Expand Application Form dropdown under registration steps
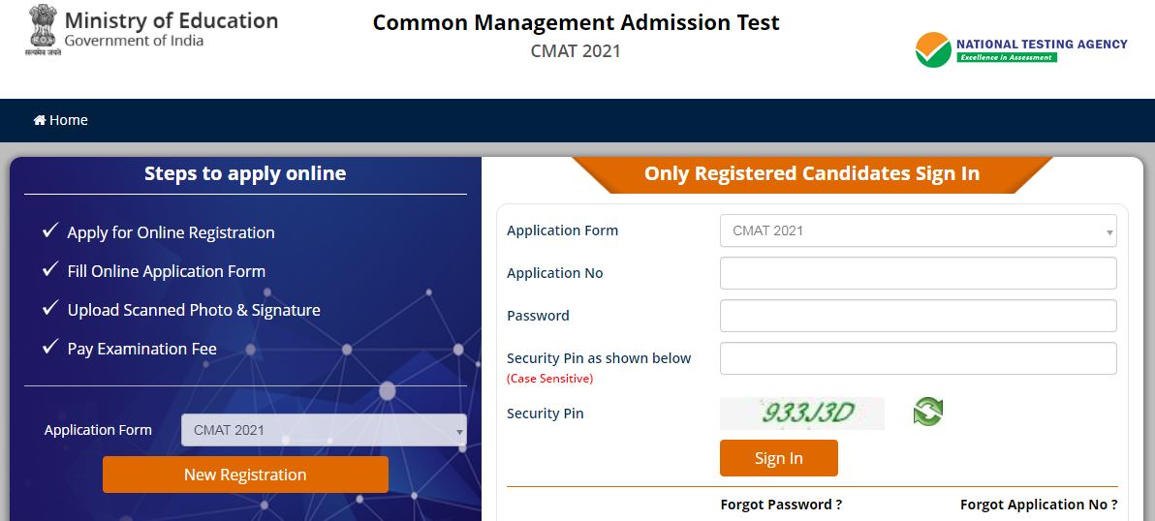1155x521 pixels. click(324, 430)
